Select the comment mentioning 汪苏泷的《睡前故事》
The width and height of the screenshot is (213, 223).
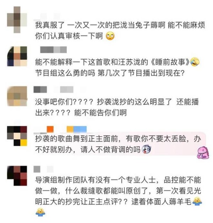coord(117,67)
